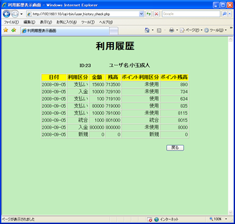
Task: Select the 利用履歴表示画面 tab
Action: pyautogui.click(x=65, y=30)
